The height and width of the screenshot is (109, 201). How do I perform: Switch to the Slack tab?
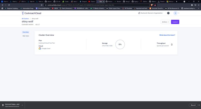(x=75, y=1)
